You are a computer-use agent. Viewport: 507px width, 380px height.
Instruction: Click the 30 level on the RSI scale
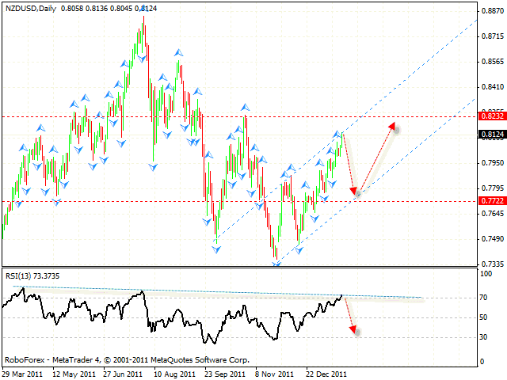coord(482,337)
